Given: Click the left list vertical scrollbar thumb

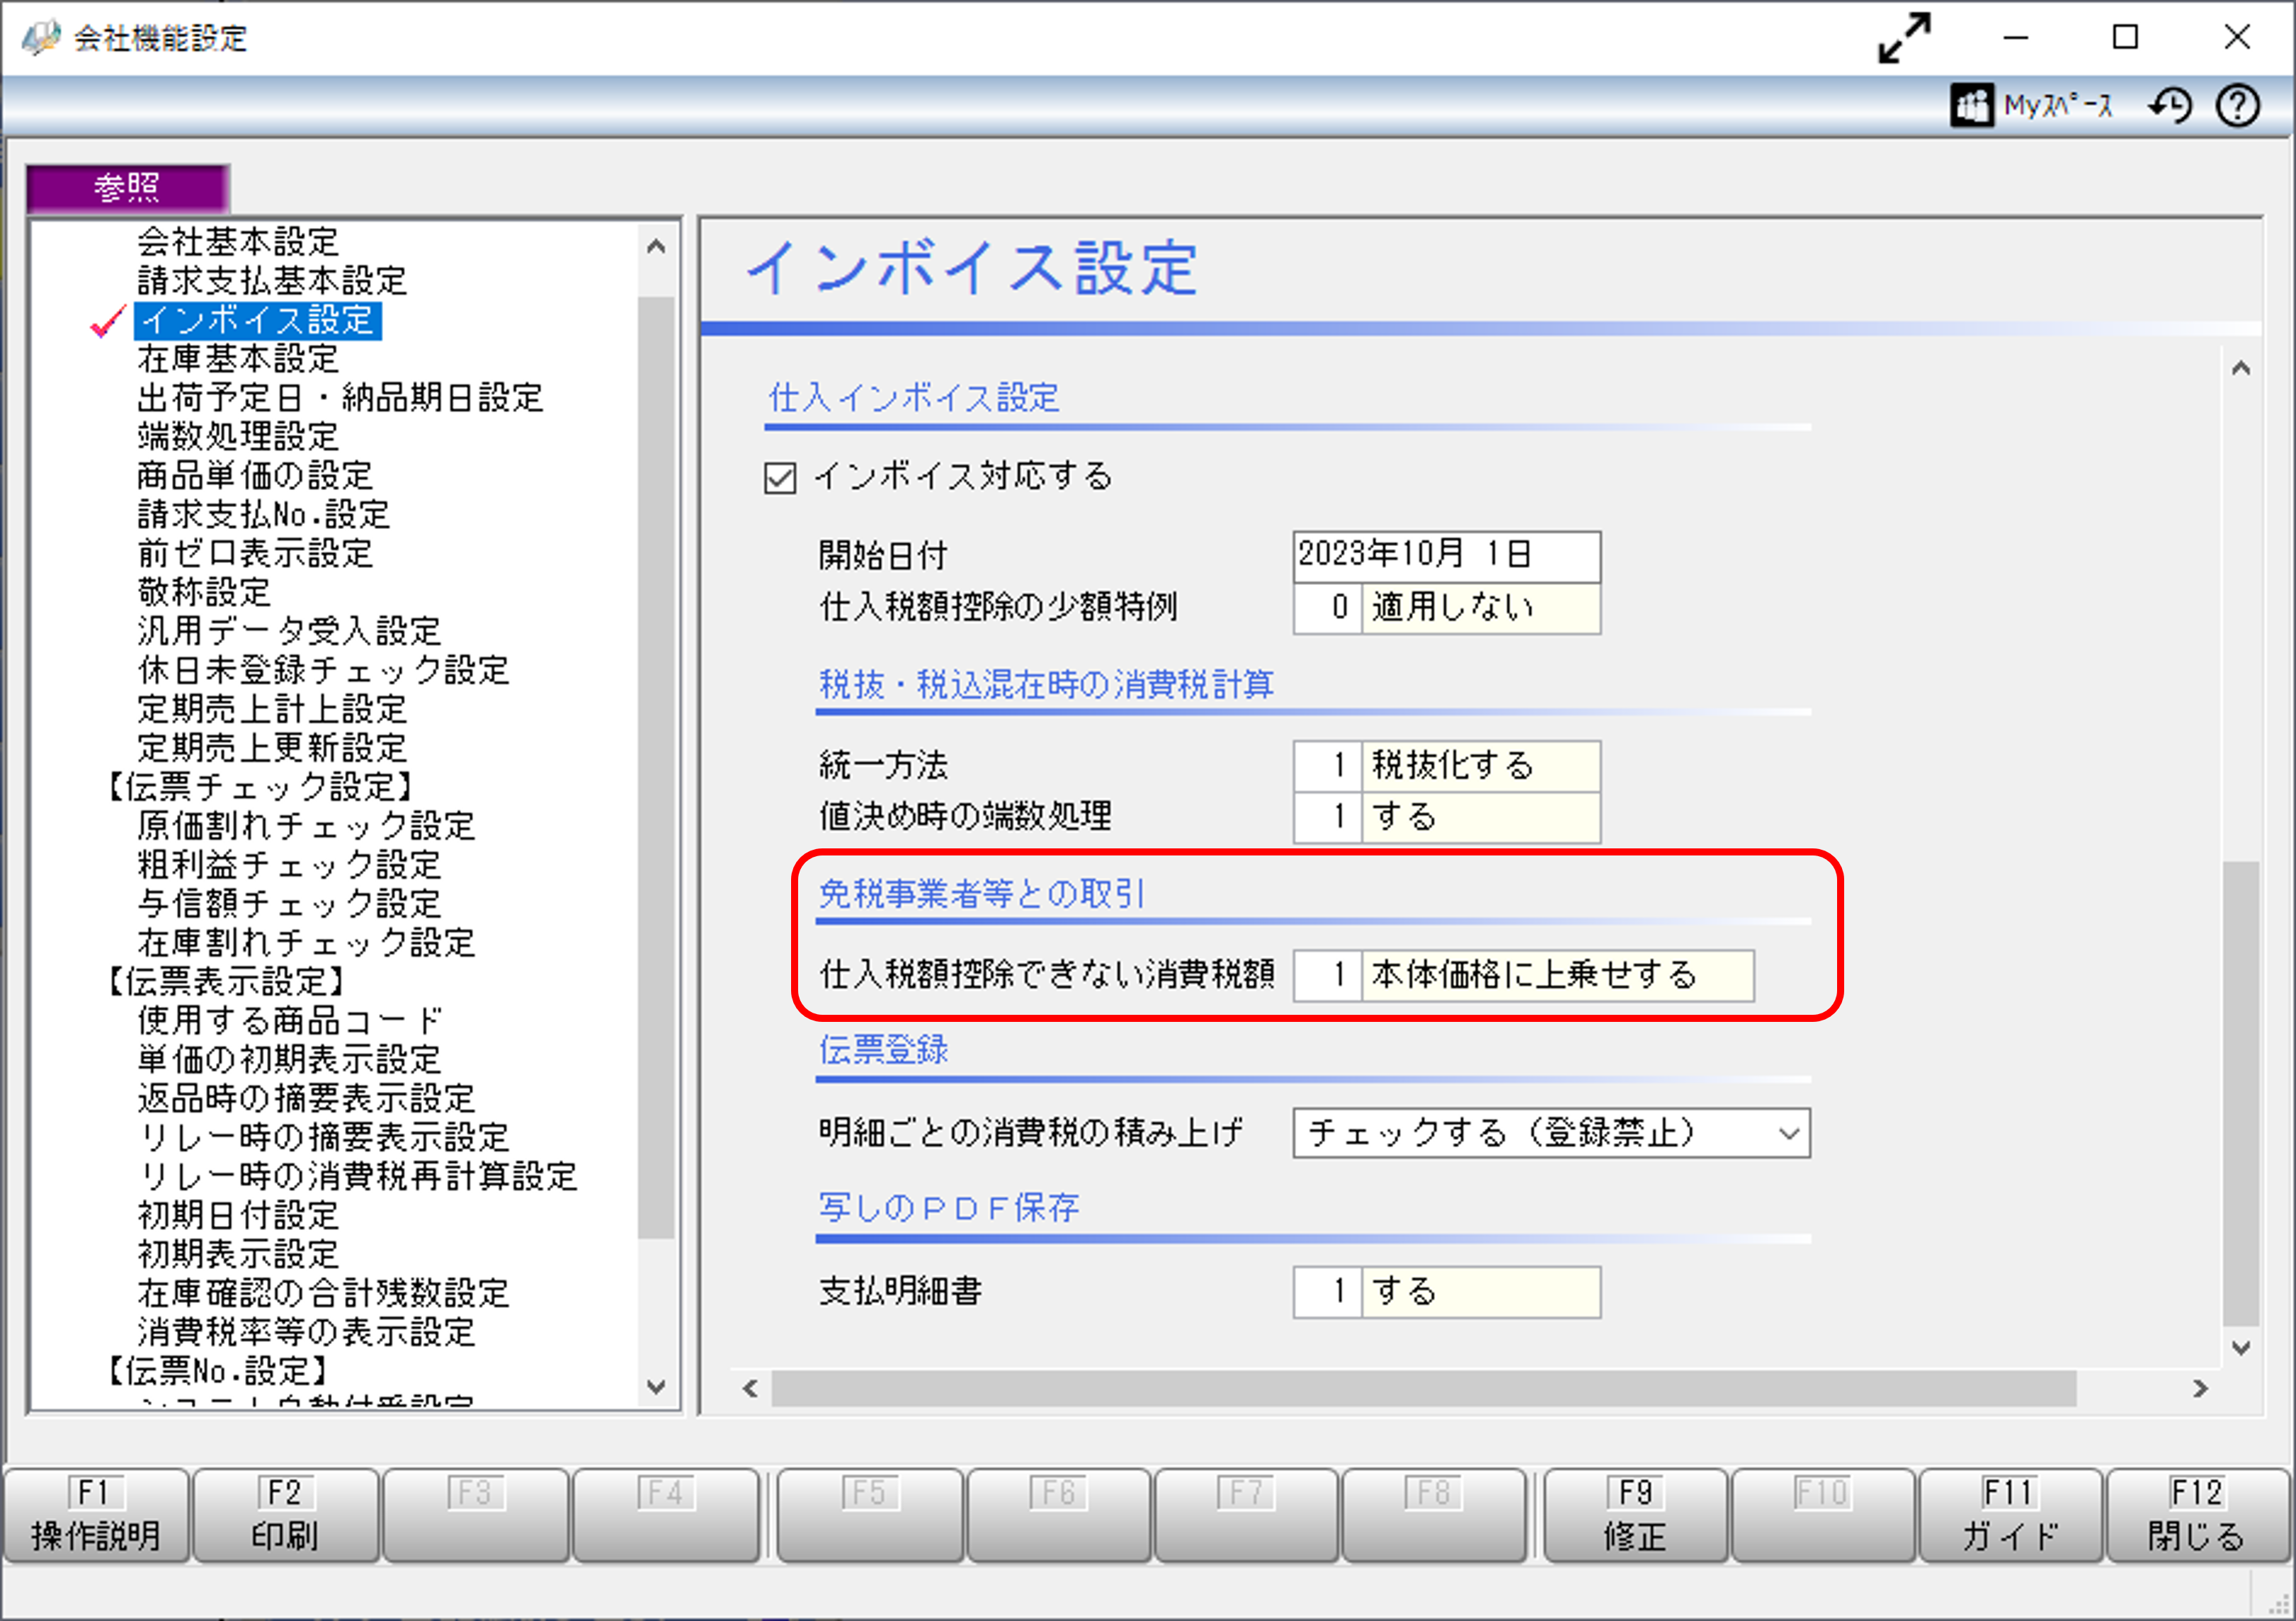Looking at the screenshot, I should (x=656, y=767).
